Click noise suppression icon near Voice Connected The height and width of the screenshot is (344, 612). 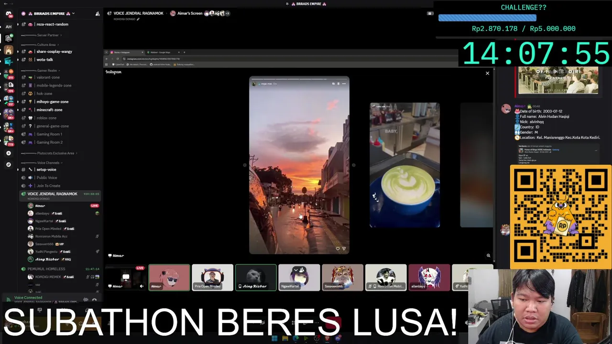[x=86, y=300]
